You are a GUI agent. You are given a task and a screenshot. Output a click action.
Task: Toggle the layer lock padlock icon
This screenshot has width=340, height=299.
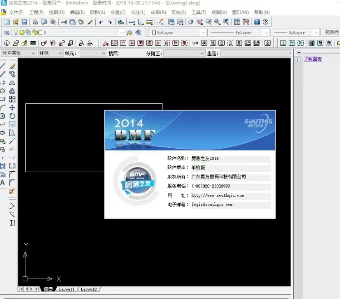(34, 33)
